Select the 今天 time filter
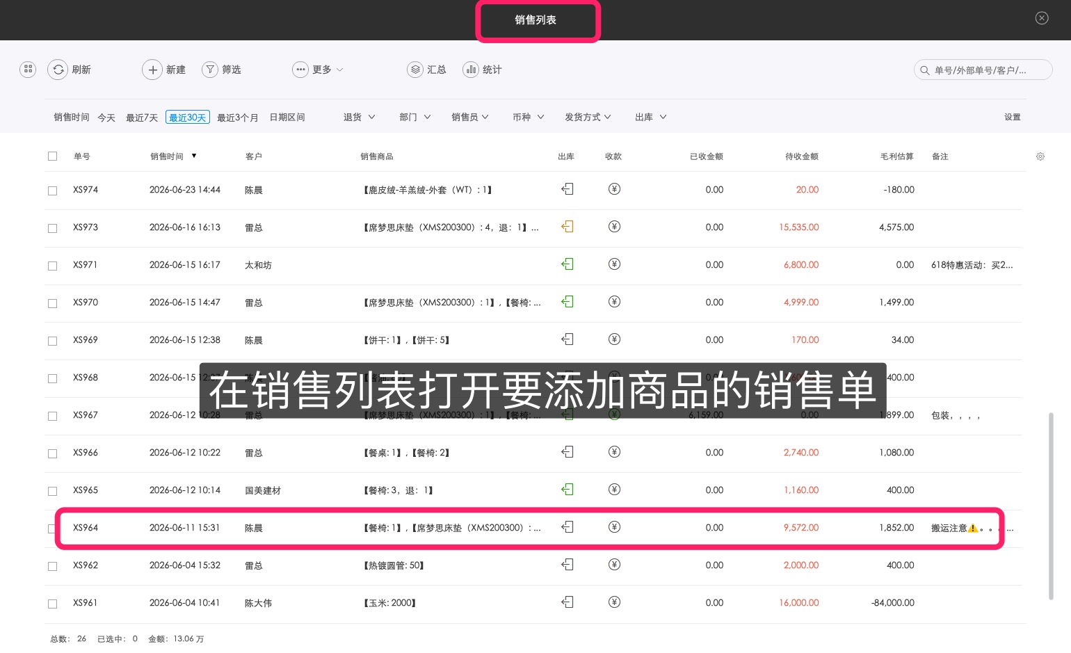The width and height of the screenshot is (1071, 653). click(106, 118)
